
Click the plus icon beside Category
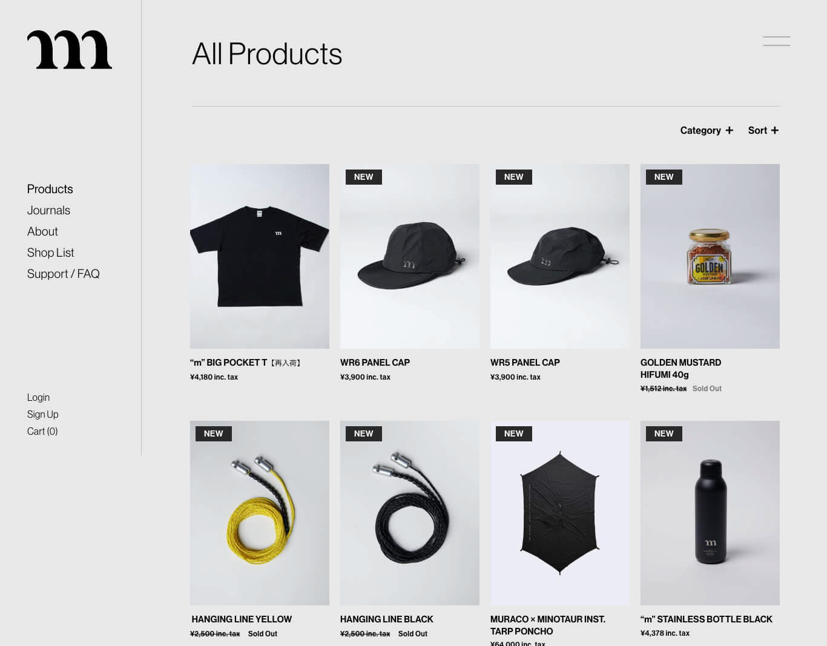[729, 130]
